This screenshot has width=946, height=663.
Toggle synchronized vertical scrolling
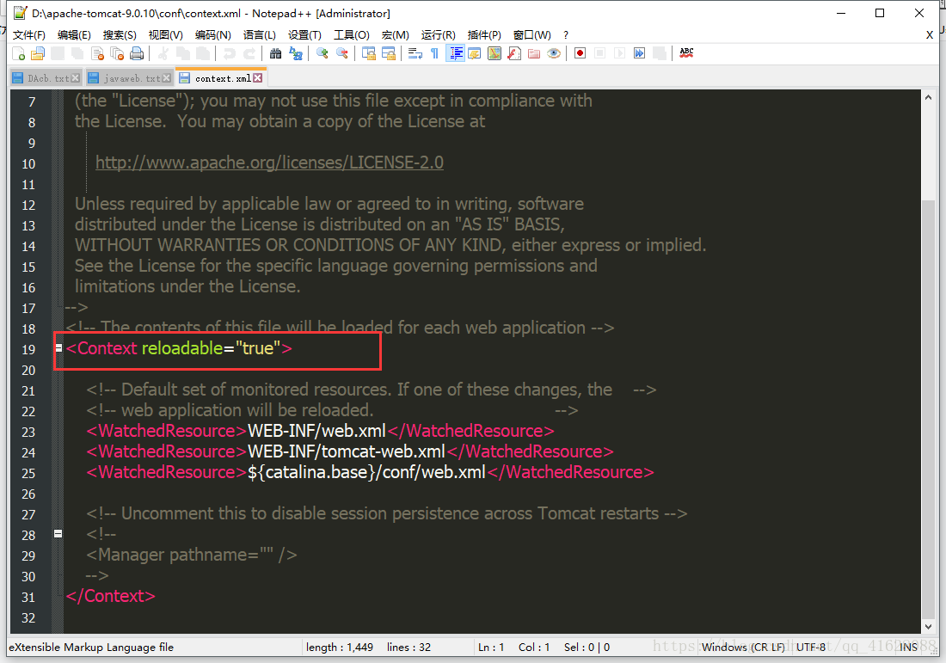coord(369,53)
